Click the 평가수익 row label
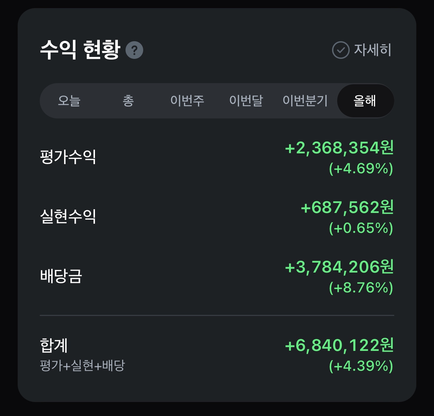The height and width of the screenshot is (416, 434). coord(68,157)
